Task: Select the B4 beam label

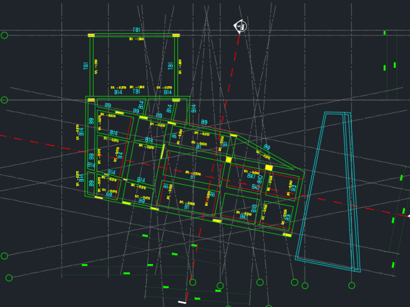Action: [120, 155]
